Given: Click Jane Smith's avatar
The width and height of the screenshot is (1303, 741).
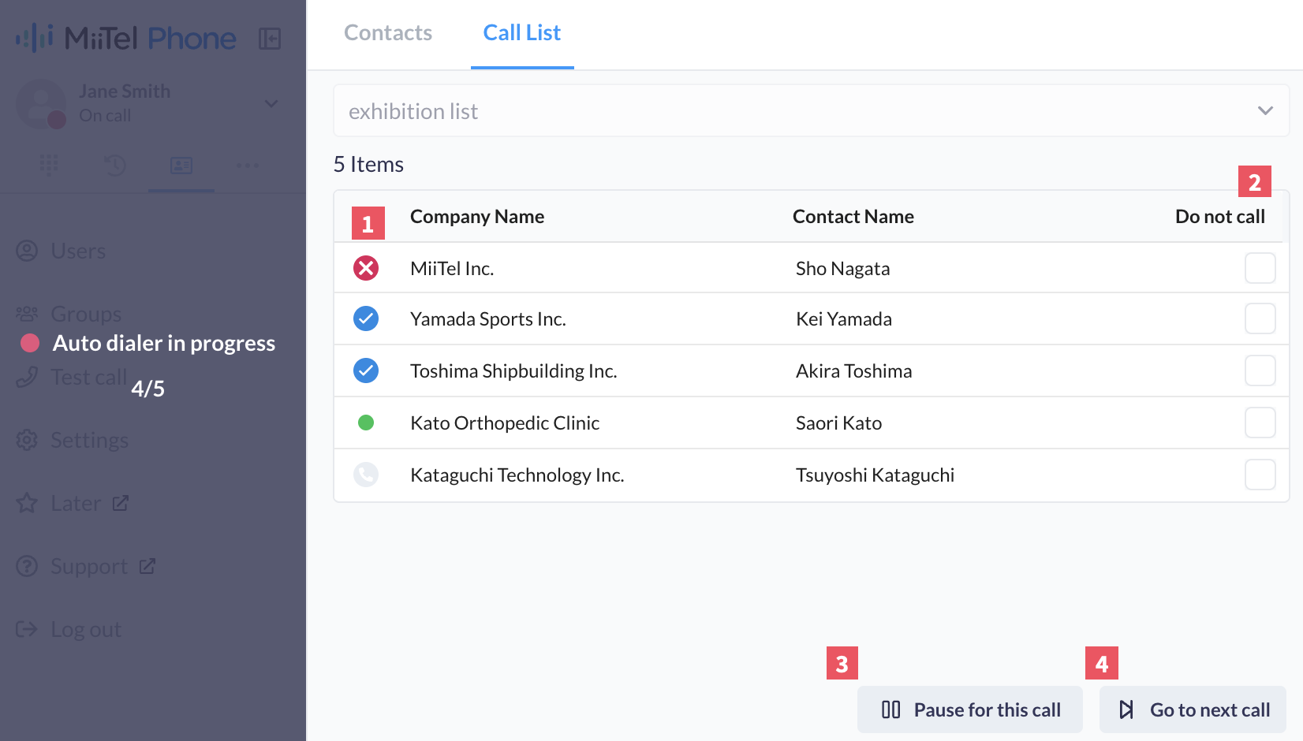Looking at the screenshot, I should 41,103.
